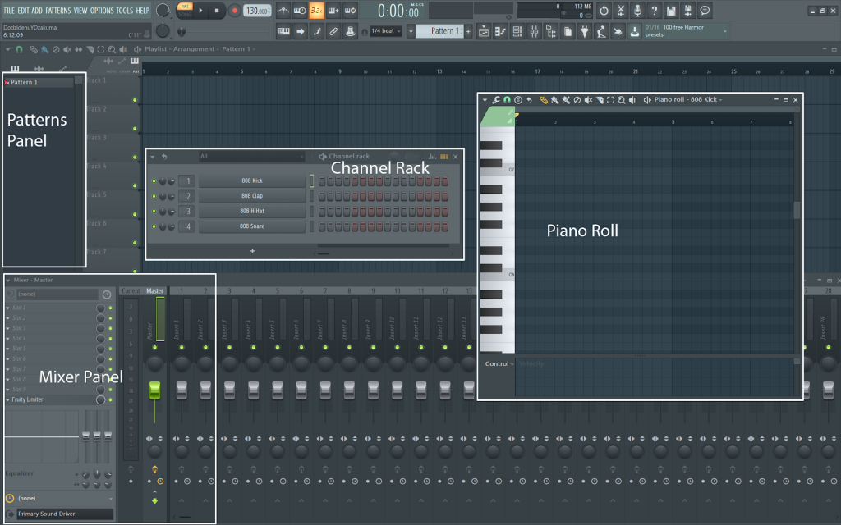Toggle loop recording icon
The height and width of the screenshot is (525, 841).
tap(350, 10)
